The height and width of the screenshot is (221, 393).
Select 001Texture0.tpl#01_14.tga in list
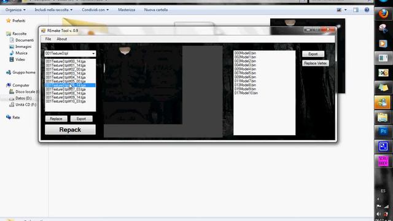(x=66, y=65)
